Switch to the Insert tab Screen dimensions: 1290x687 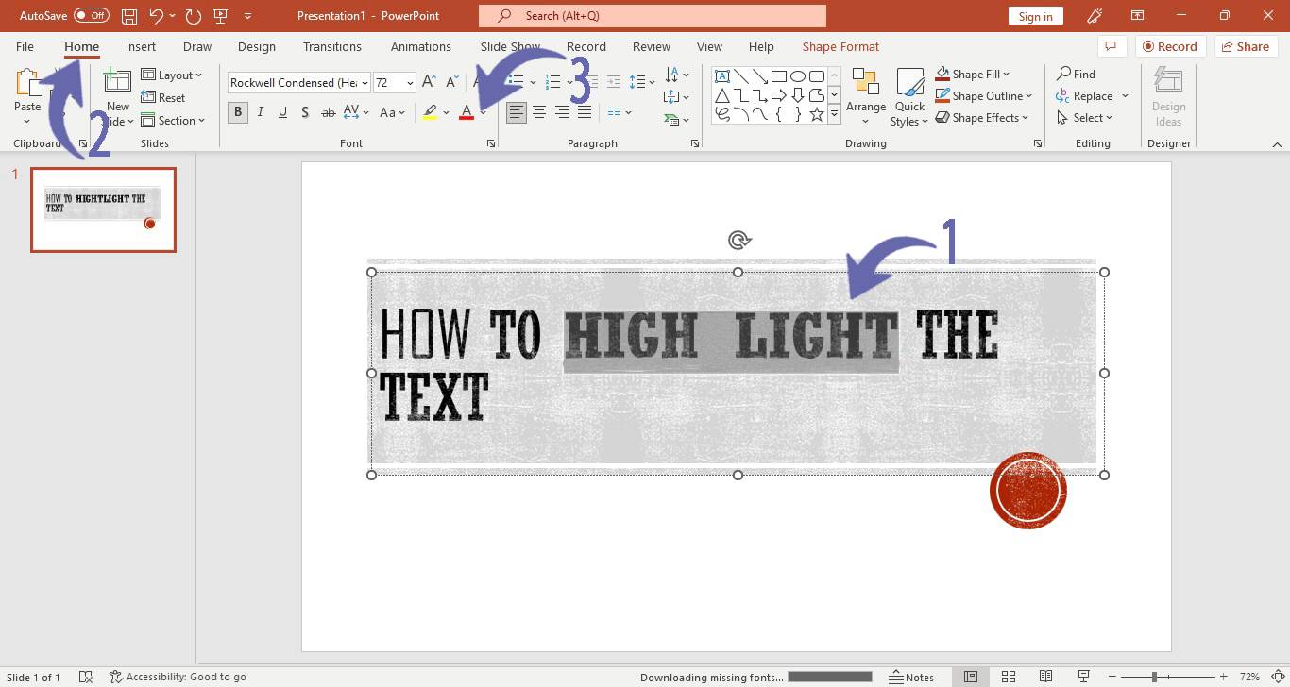coord(141,46)
